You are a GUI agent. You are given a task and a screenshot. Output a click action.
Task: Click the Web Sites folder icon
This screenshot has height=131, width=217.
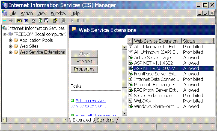[16, 46]
